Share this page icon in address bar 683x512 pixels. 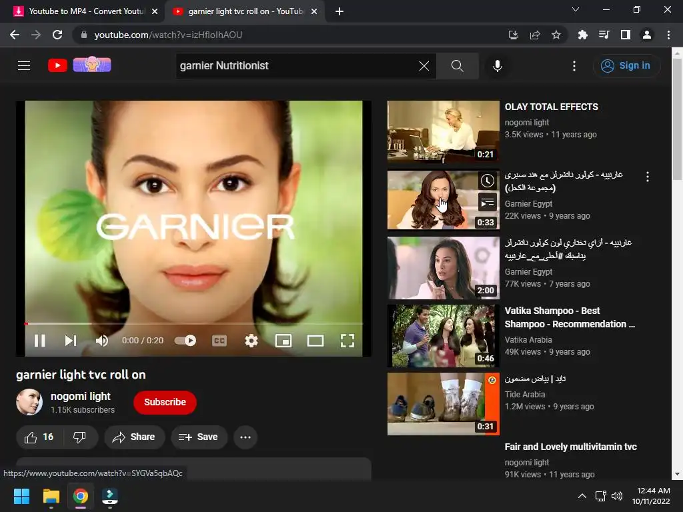click(535, 35)
